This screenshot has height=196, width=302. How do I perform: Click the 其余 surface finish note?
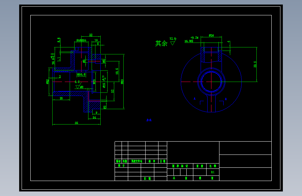161,43
